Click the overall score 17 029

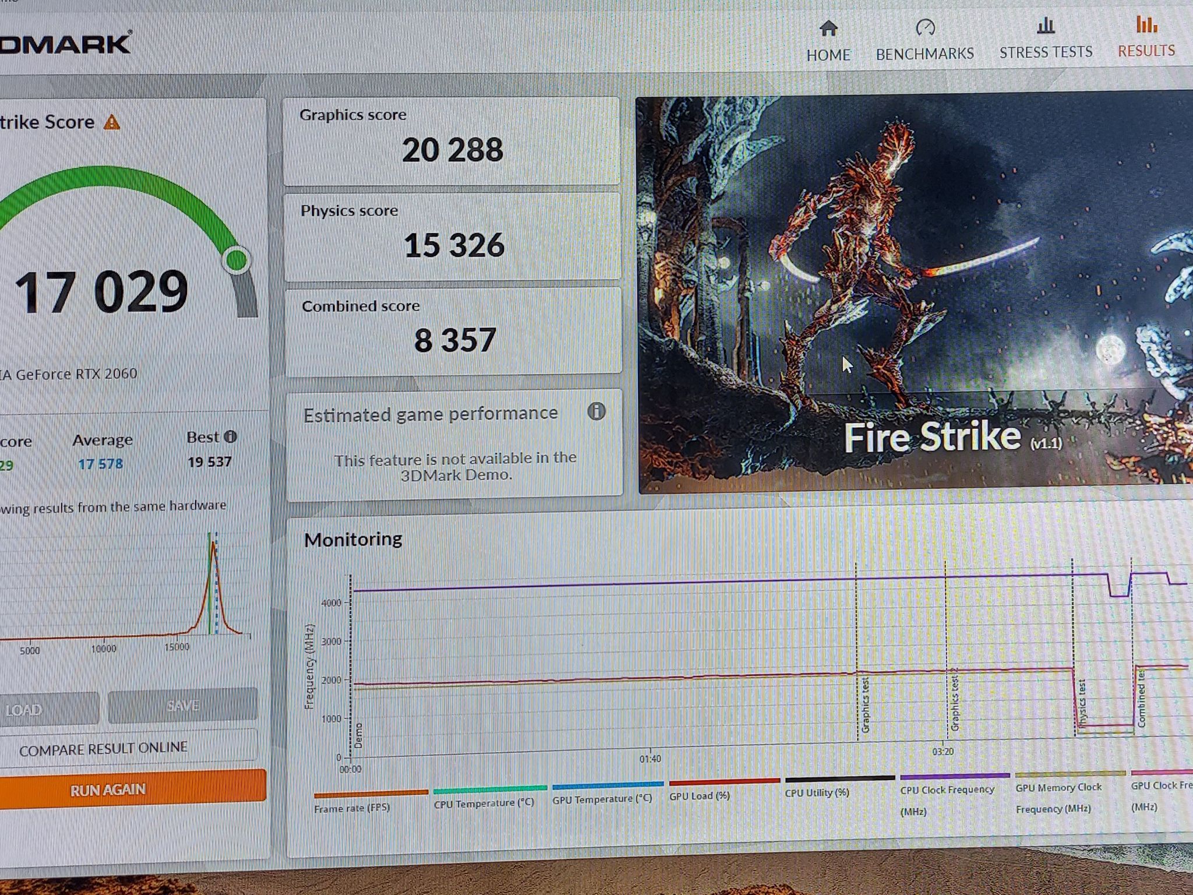click(101, 291)
